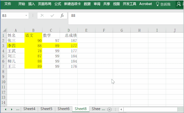Screen dimensions: 184x113
Task: Open the 公式 ribbon tab
Action: pos(58,4)
